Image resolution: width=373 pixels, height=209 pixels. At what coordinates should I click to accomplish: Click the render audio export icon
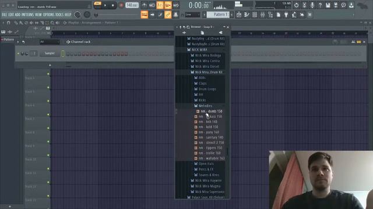click(x=336, y=5)
